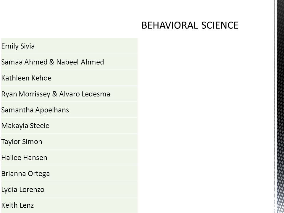Click the Lydia Lorenzo row

tap(69, 189)
